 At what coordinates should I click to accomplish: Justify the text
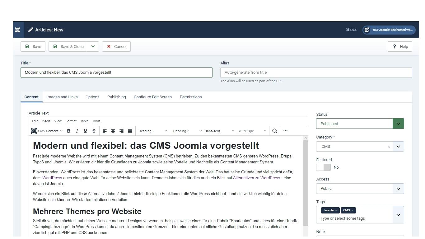point(130,131)
